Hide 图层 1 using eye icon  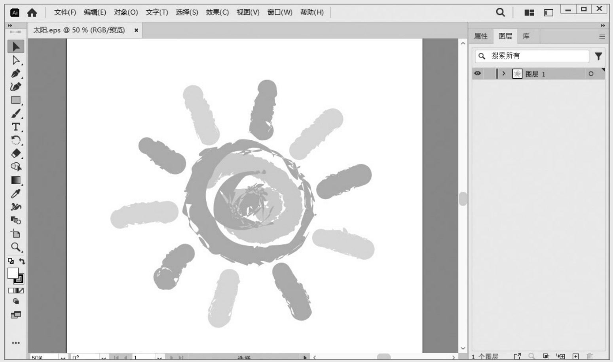[478, 74]
